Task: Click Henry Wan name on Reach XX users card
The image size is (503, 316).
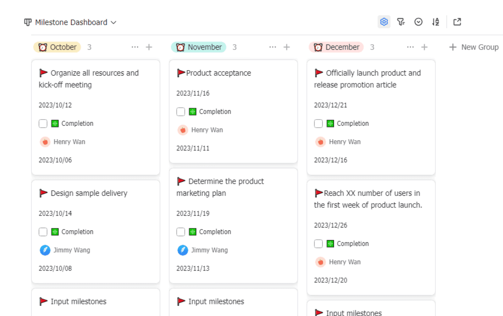Action: pos(345,262)
